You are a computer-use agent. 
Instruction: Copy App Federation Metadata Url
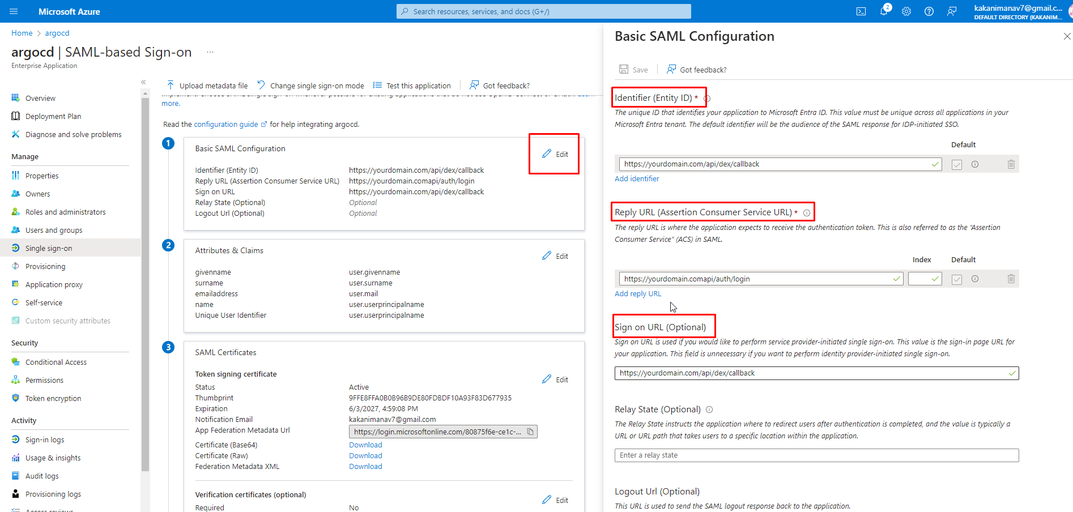tap(530, 432)
